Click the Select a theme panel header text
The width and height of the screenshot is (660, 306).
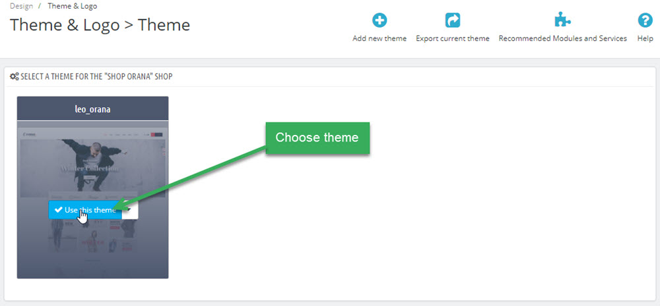(96, 77)
